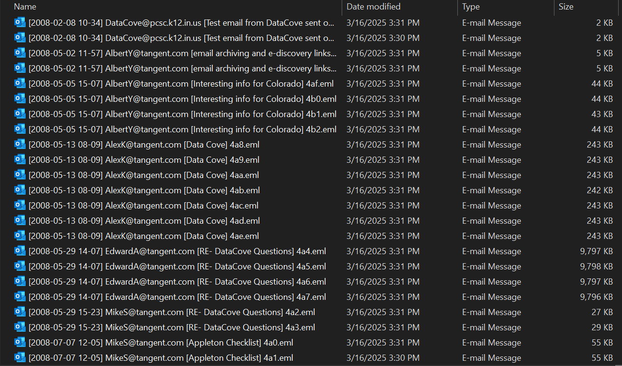The width and height of the screenshot is (622, 366).
Task: Click file name ending in "Colorado] 4b1.eml"
Action: 182,114
